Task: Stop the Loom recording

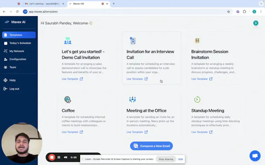Action: point(52,157)
